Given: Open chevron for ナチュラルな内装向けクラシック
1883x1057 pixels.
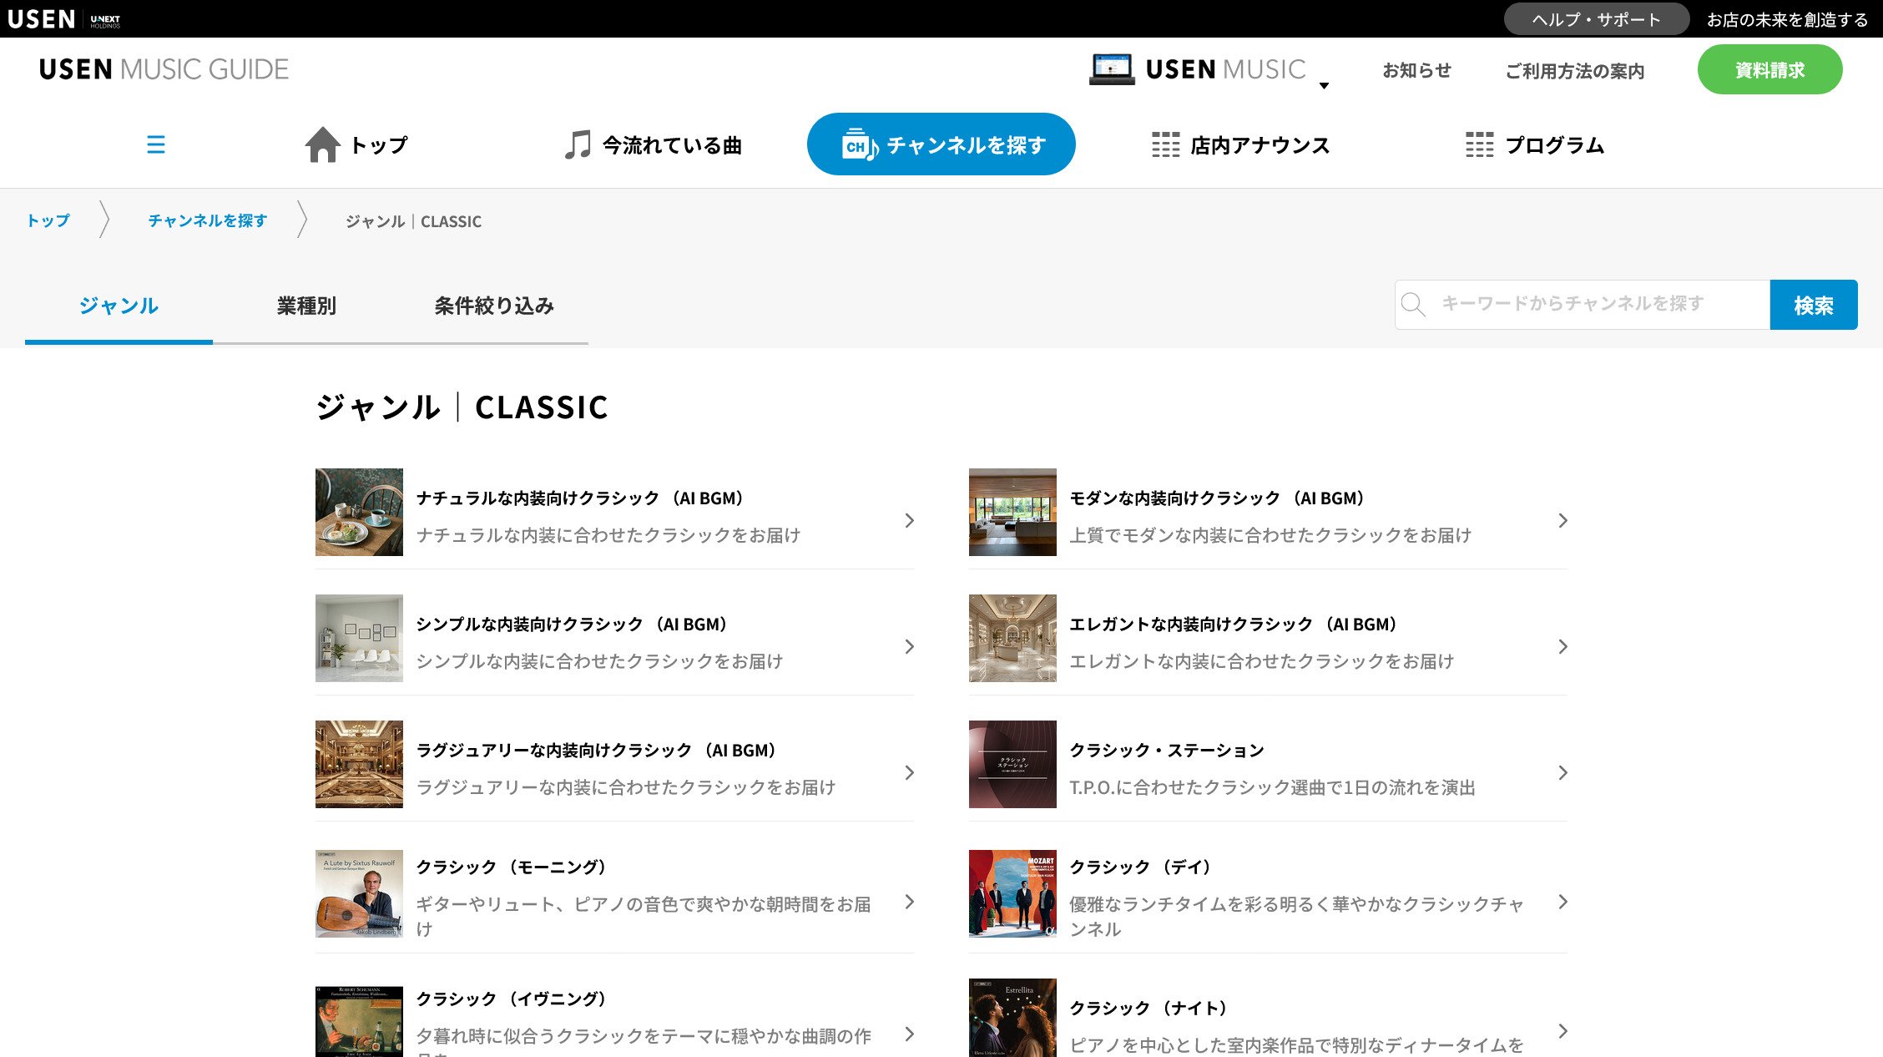Looking at the screenshot, I should pyautogui.click(x=910, y=520).
